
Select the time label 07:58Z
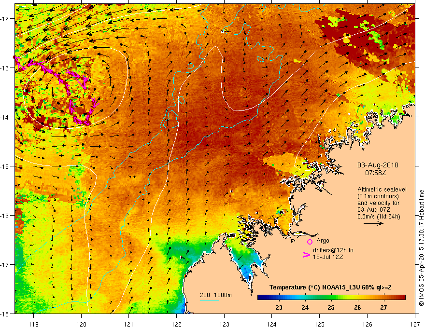pos(375,173)
